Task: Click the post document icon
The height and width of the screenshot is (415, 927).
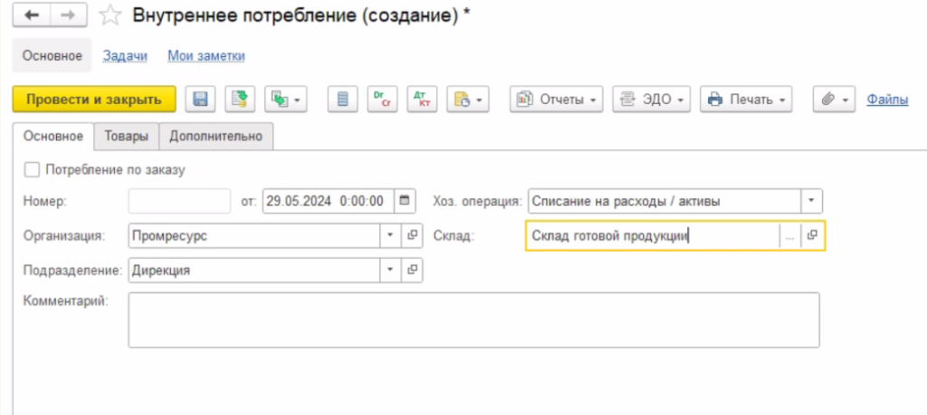Action: 240,100
